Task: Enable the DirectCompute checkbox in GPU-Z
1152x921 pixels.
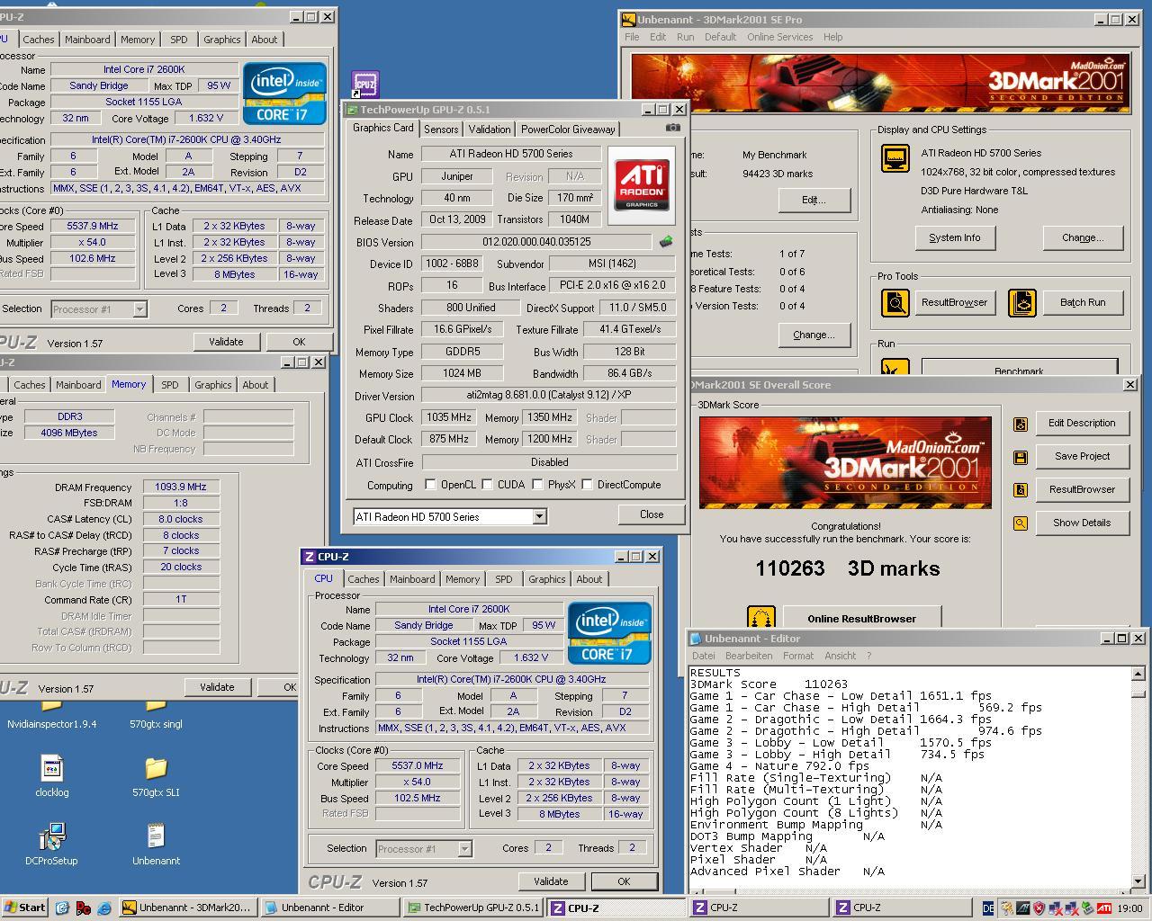Action: point(587,485)
